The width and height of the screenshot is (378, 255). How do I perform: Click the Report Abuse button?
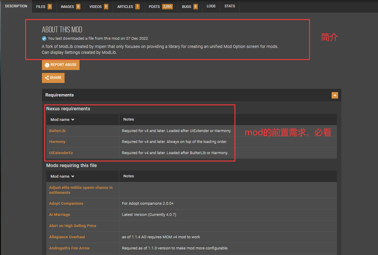(61, 65)
